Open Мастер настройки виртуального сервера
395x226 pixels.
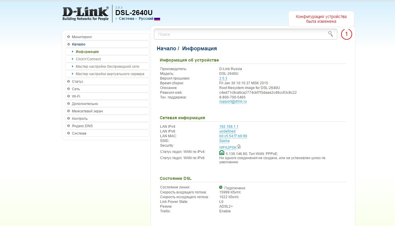coord(107,74)
